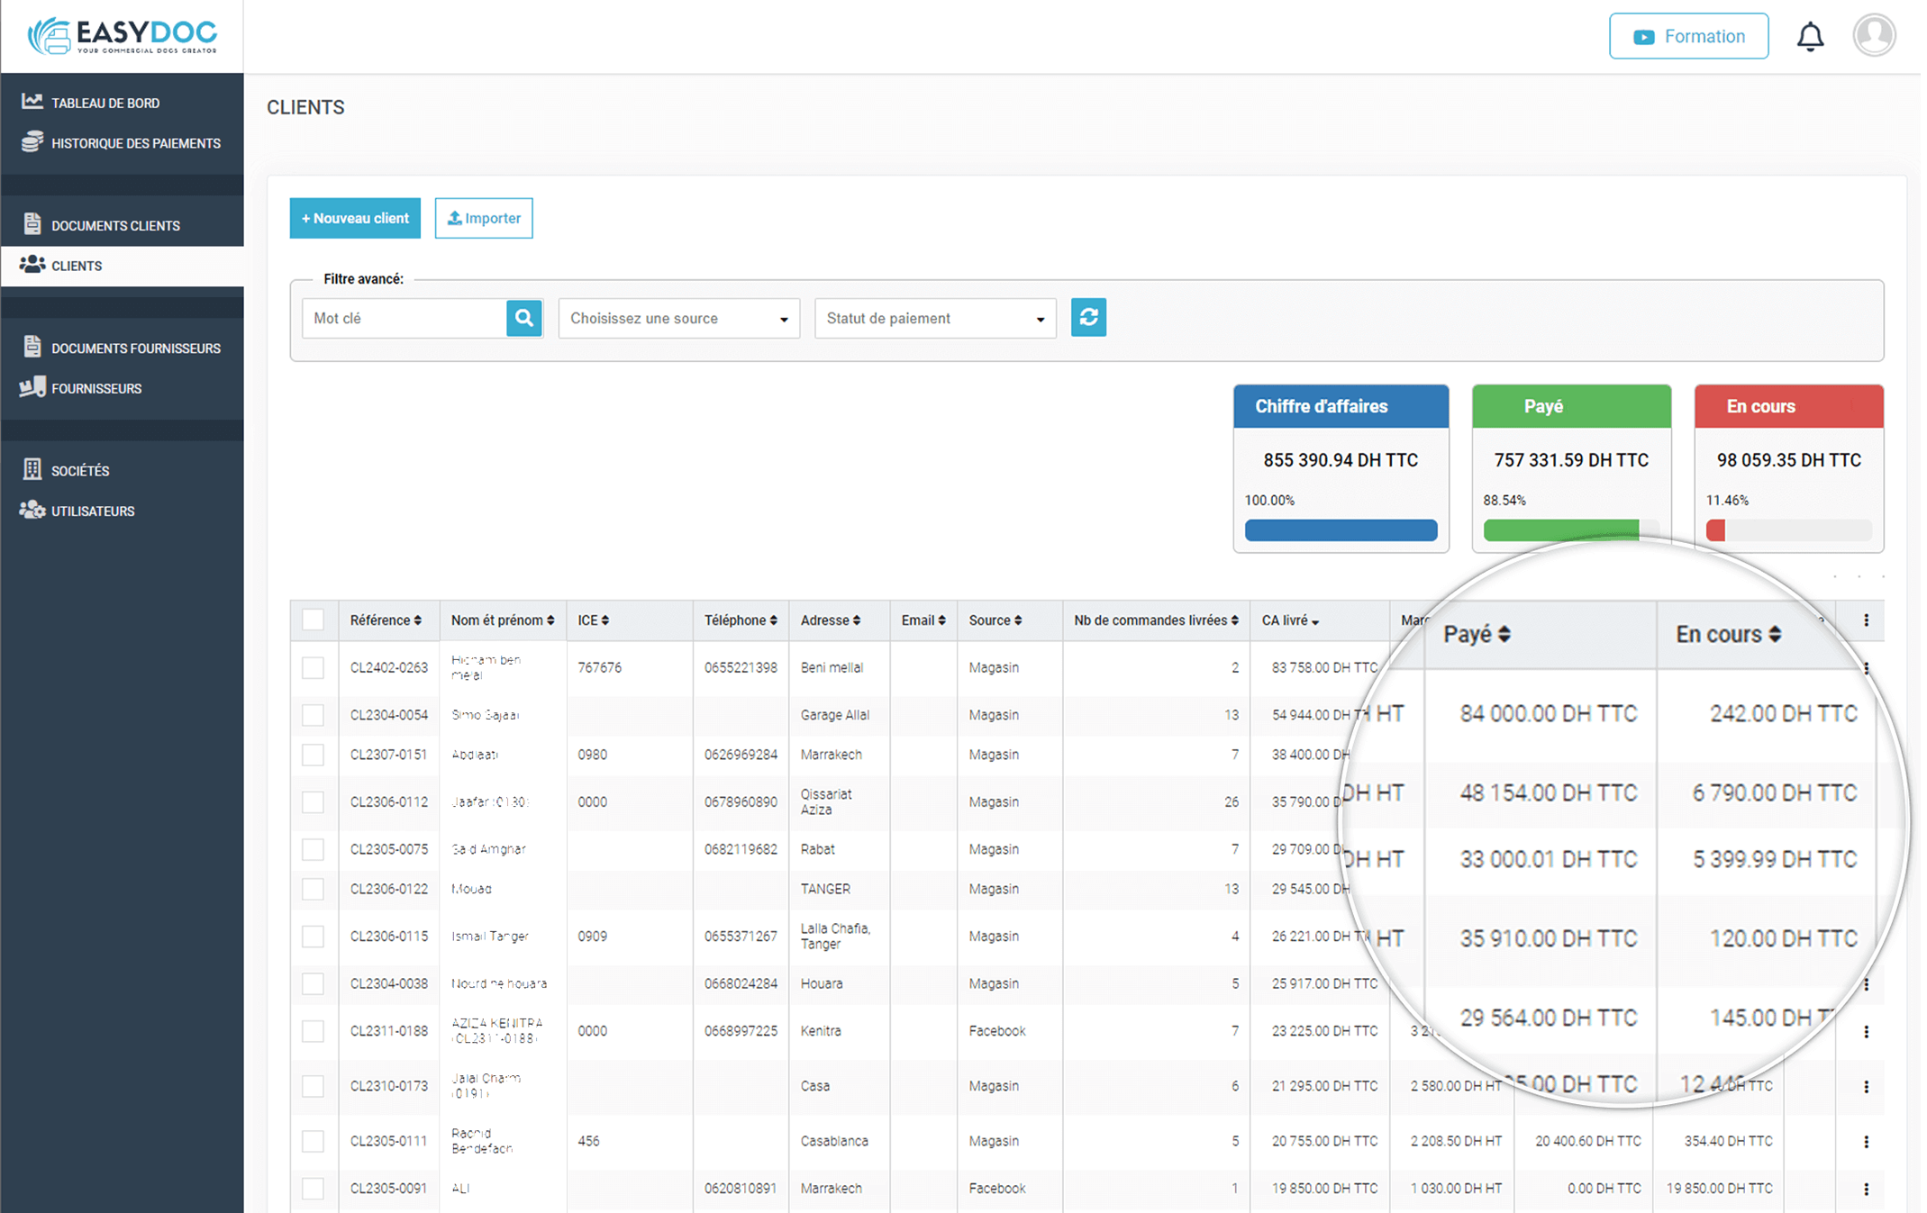Open the actions menu for row CL2305-0111
Screen dimensions: 1927x1213
(x=1866, y=1141)
